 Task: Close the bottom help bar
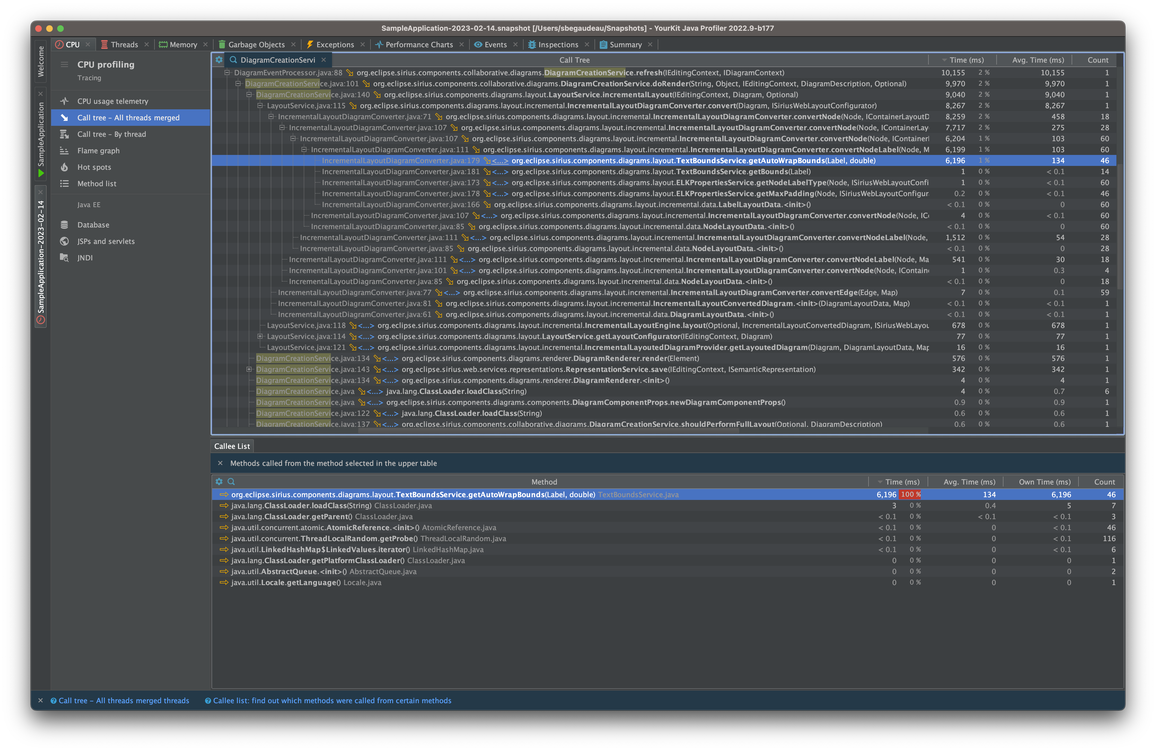pos(41,701)
